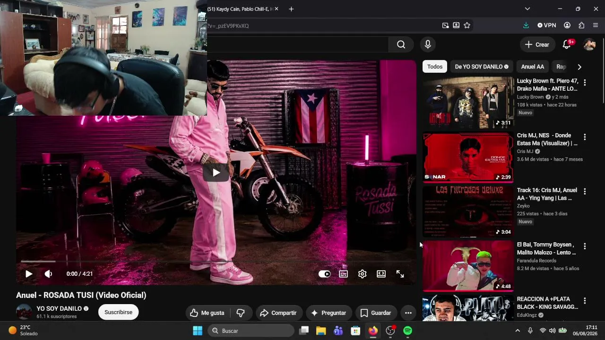The width and height of the screenshot is (605, 340).
Task: Toggle the autoplay switch in the player
Action: click(324, 274)
